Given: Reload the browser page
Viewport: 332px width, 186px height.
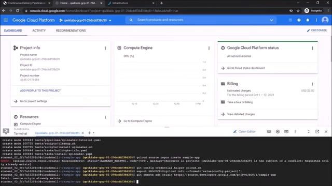Looking at the screenshot, I should [18, 10].
